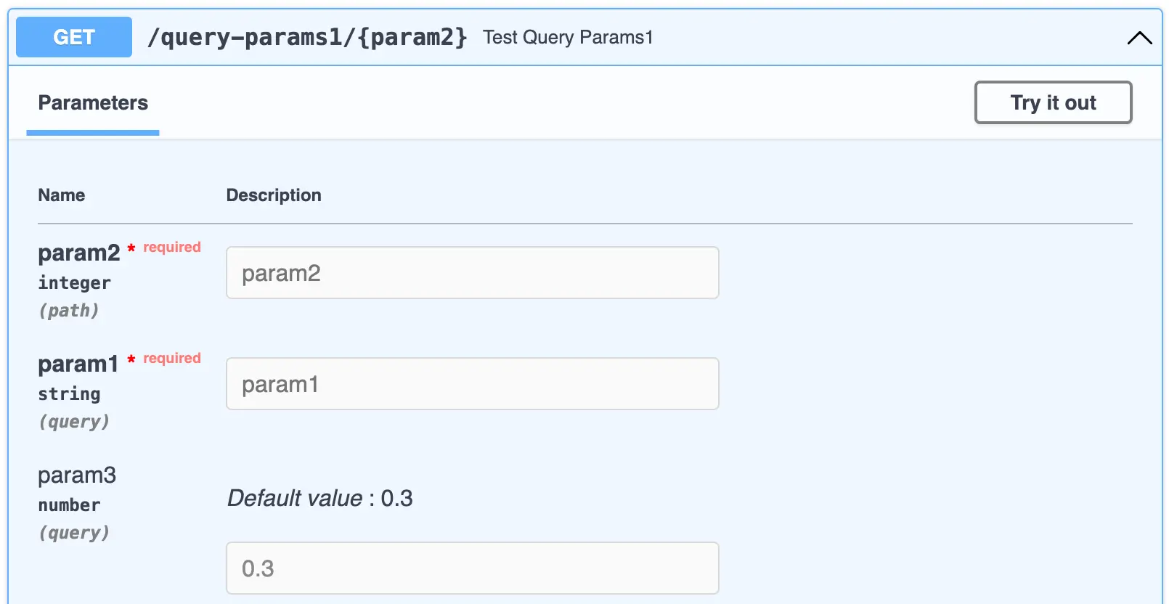This screenshot has width=1169, height=604.
Task: Click the param1 name label
Action: pyautogui.click(x=78, y=363)
